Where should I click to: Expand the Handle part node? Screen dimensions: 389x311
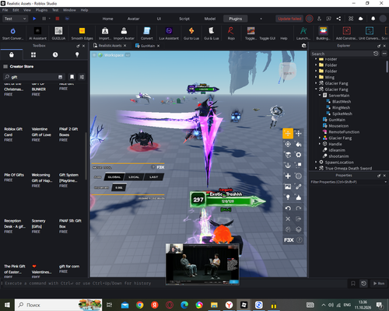click(320, 144)
